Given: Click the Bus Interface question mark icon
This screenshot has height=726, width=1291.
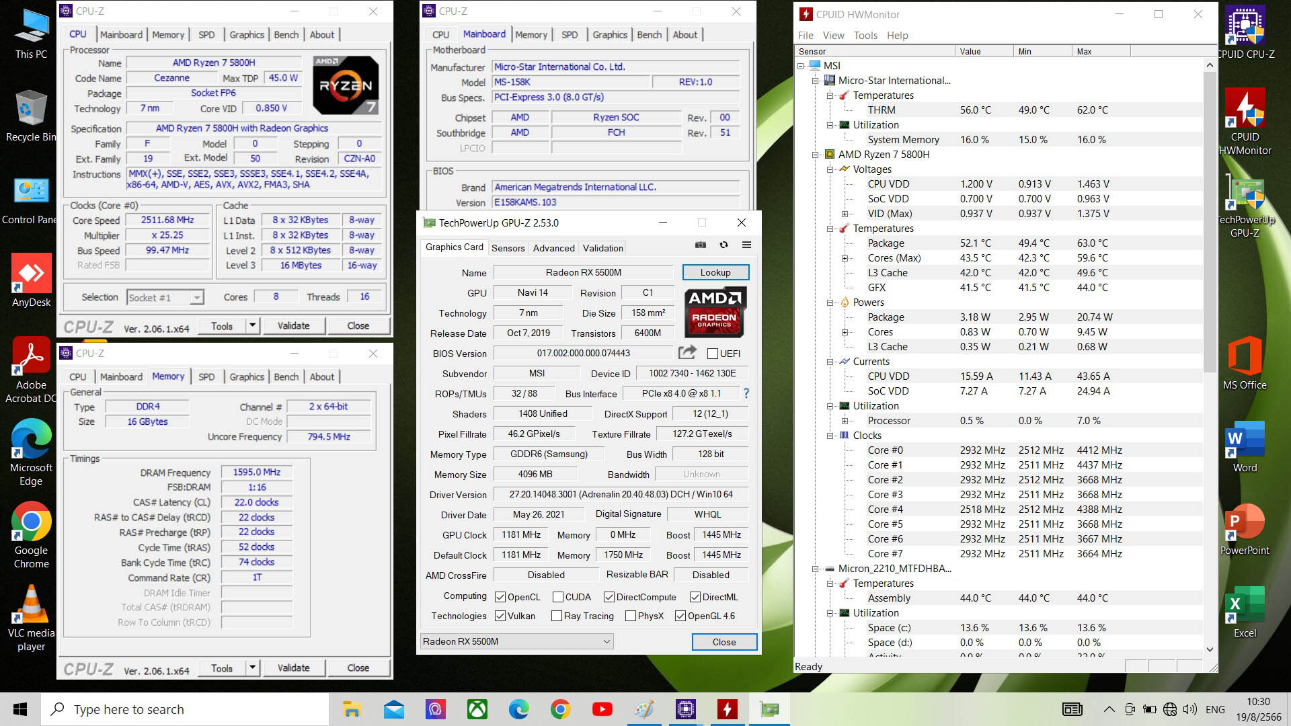Looking at the screenshot, I should click(746, 393).
